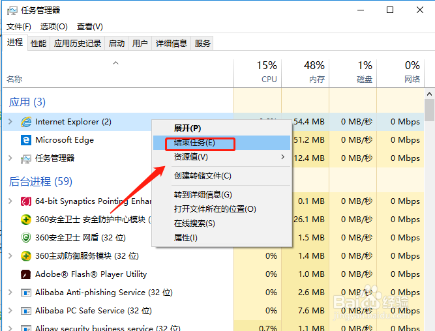Switch to the 启动 tab
Viewport: 435px width, 331px height.
(117, 43)
